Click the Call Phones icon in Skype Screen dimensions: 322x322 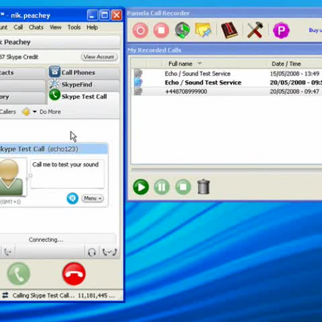point(55,72)
